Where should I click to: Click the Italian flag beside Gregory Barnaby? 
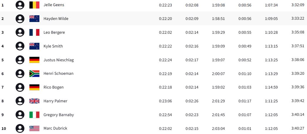coord(34,115)
